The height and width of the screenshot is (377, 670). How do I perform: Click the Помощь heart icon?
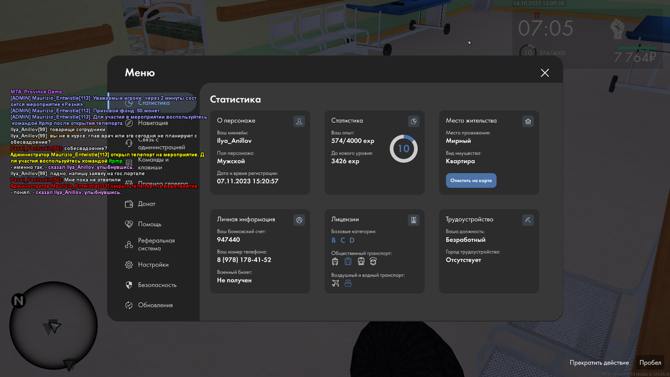pos(129,224)
